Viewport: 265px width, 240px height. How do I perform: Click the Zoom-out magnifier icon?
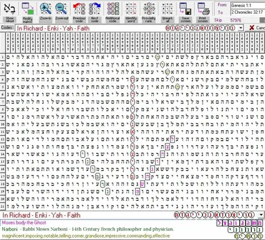click(x=62, y=11)
